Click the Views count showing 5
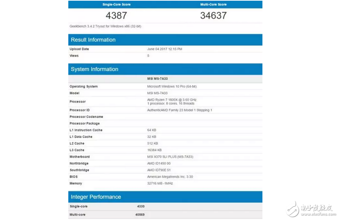This screenshot has height=220, width=339. (x=148, y=56)
